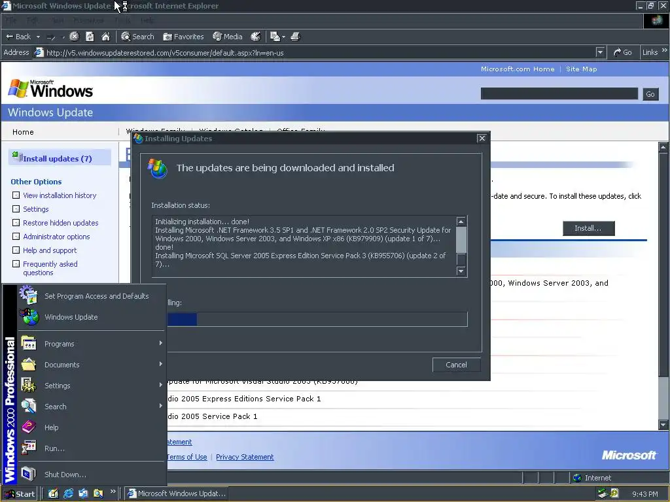Viewport: 670px width, 502px height.
Task: Click the folder search quick launch icon
Action: click(98, 494)
